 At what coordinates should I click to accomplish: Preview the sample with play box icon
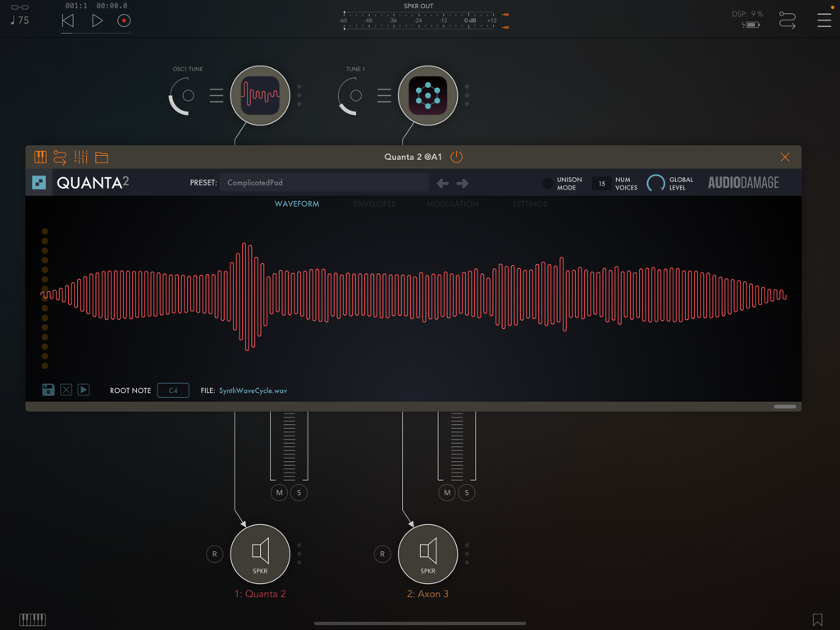(84, 390)
